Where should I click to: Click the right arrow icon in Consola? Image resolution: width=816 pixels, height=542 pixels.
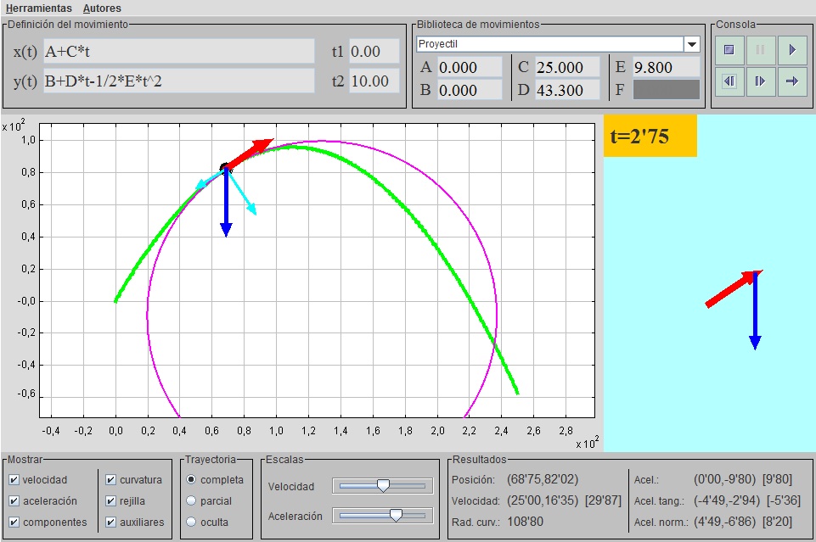pos(792,81)
